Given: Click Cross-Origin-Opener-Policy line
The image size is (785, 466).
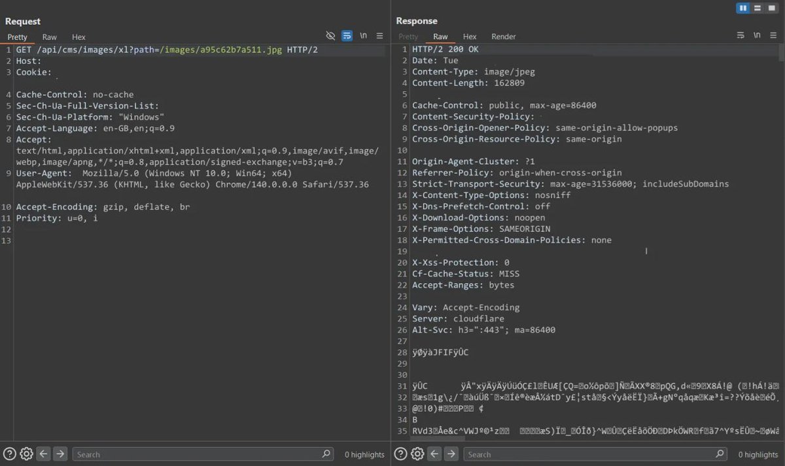Looking at the screenshot, I should (x=545, y=127).
